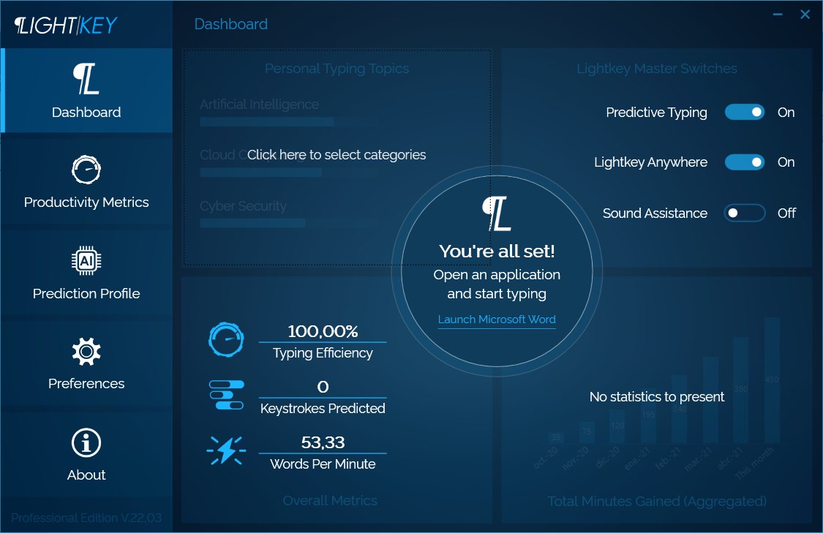Click the 'No statistics to present' message
The height and width of the screenshot is (533, 823).
click(x=657, y=396)
